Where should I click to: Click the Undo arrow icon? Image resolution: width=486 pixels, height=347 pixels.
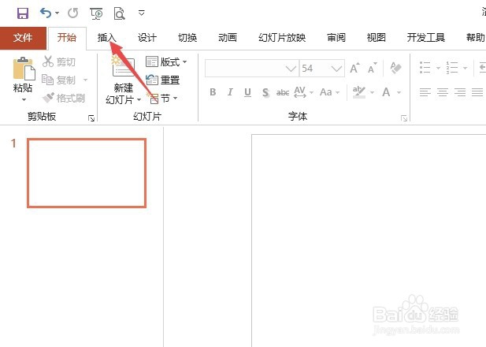coord(46,13)
